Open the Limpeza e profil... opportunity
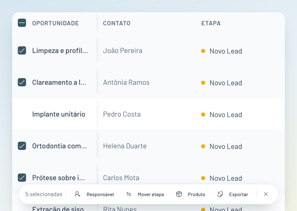This screenshot has height=211, width=297. (x=60, y=51)
